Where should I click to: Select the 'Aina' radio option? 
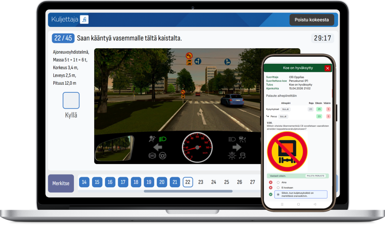[278, 182]
